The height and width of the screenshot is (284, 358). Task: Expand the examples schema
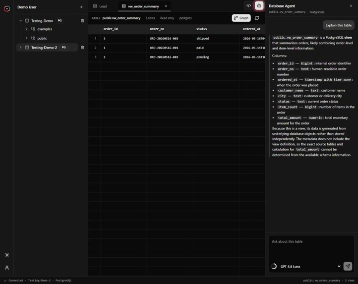(x=26, y=29)
